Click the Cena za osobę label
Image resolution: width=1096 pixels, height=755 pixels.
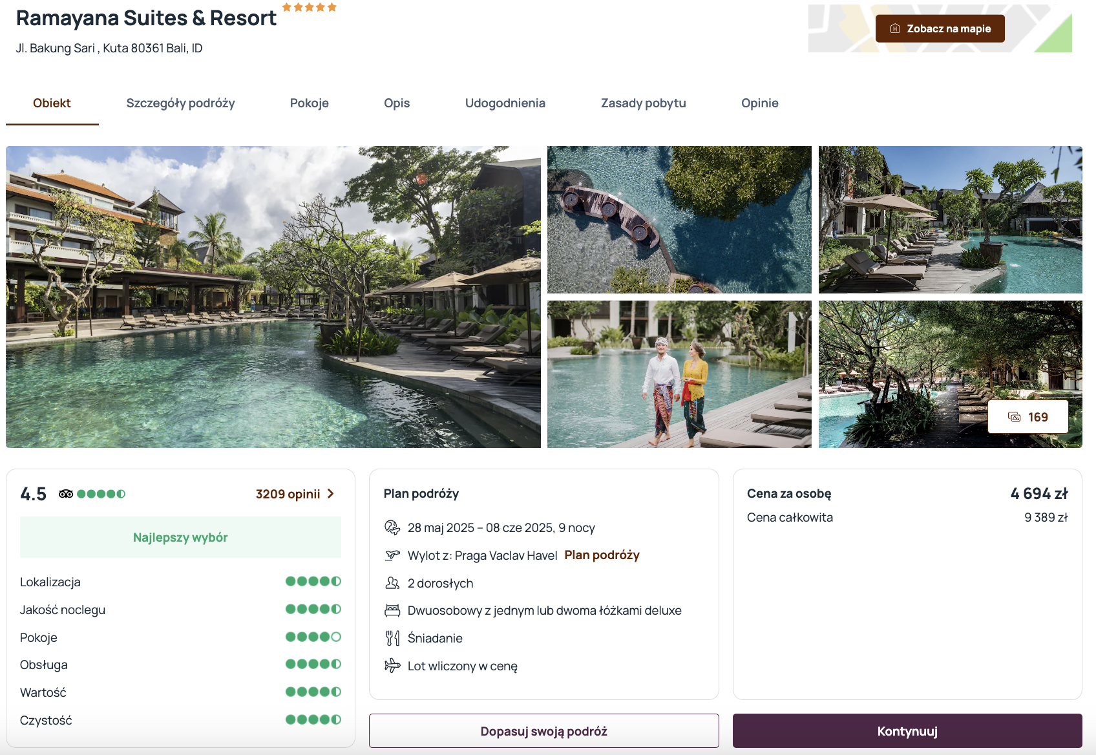789,494
